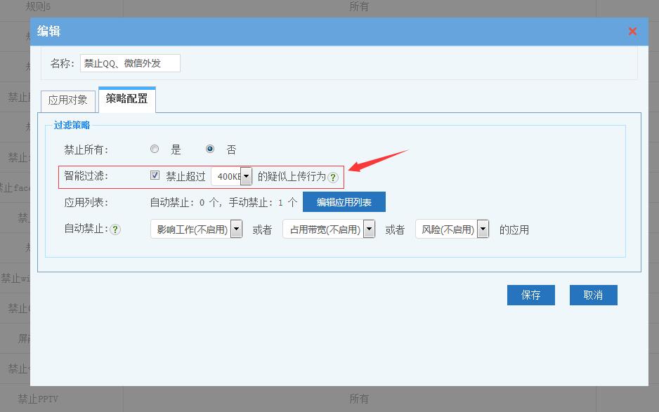Screen dimensions: 659x412
Task: Click the help icon after 疑似上传行为
Action: [333, 178]
